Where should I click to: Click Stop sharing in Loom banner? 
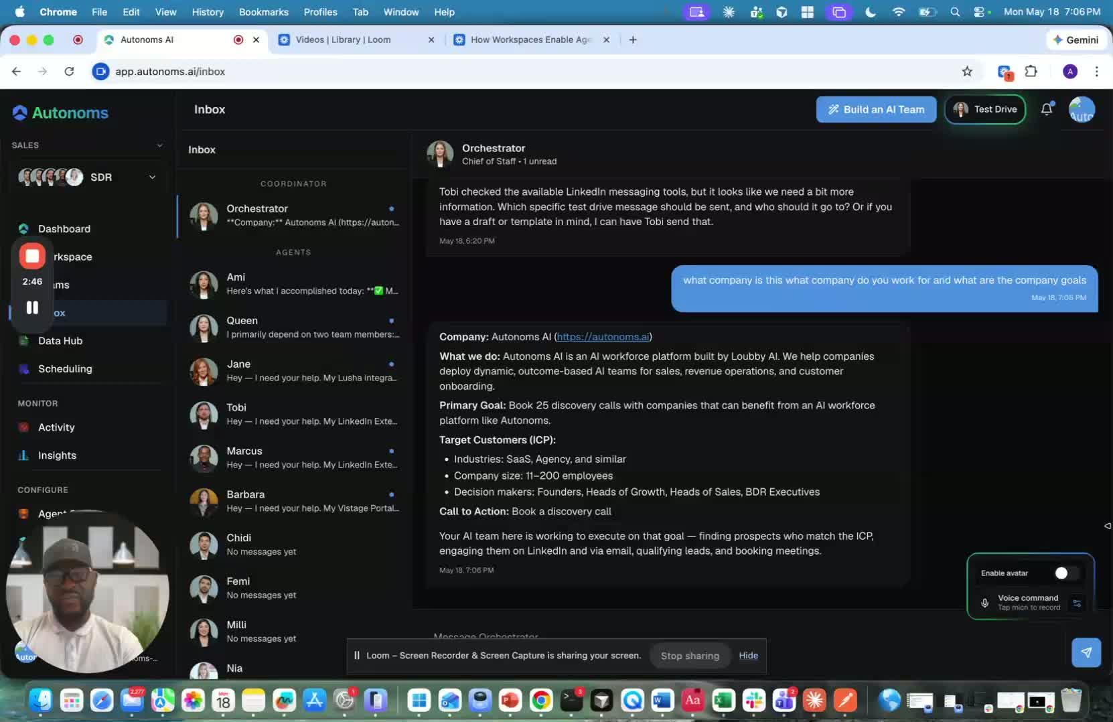click(690, 656)
